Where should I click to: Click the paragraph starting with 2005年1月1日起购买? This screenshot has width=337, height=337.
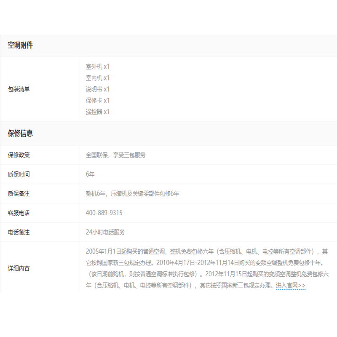(207, 268)
